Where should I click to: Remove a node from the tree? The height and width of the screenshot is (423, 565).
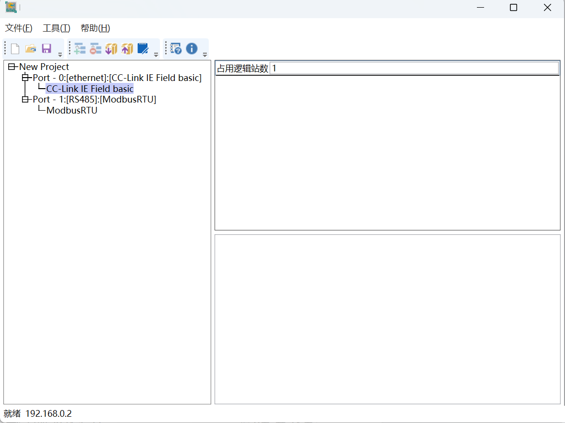(95, 48)
